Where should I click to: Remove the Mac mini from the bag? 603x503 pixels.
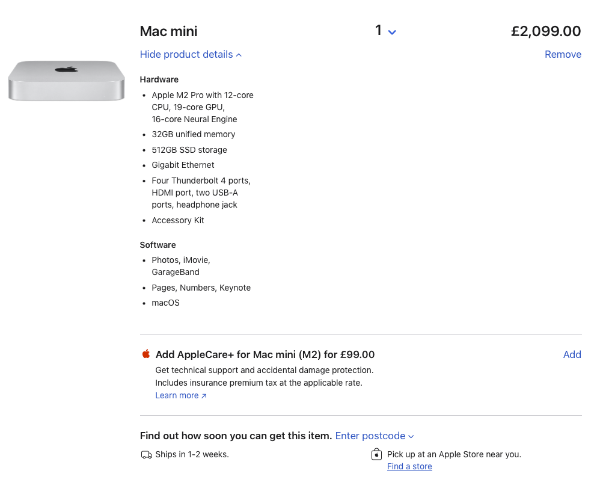[x=563, y=55]
